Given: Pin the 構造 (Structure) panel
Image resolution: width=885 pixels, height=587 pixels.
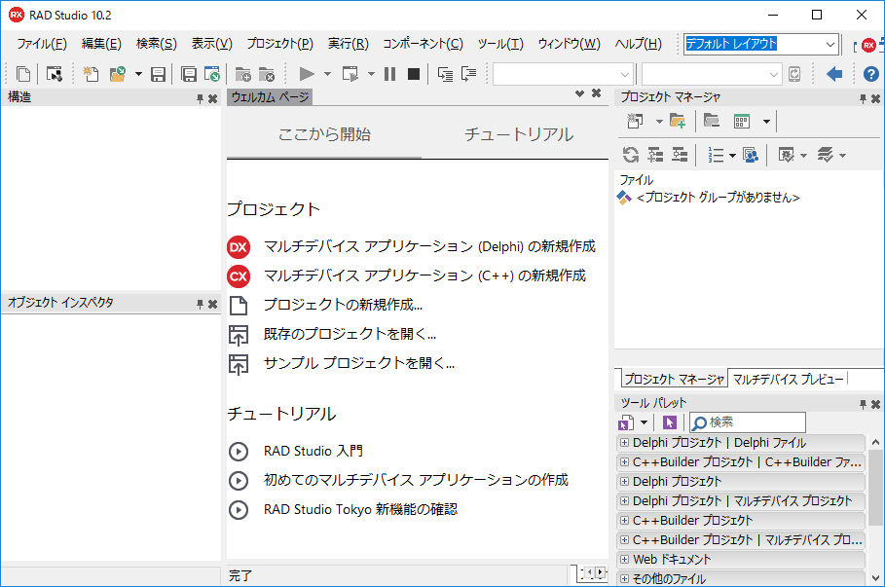Looking at the screenshot, I should 200,98.
